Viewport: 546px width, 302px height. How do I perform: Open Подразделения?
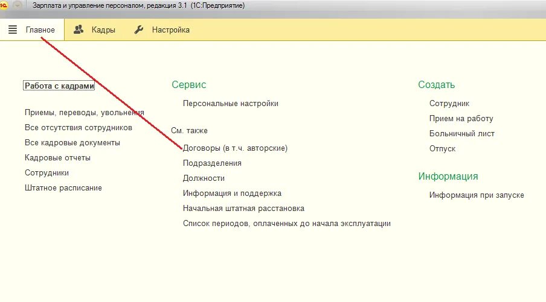pyautogui.click(x=212, y=163)
